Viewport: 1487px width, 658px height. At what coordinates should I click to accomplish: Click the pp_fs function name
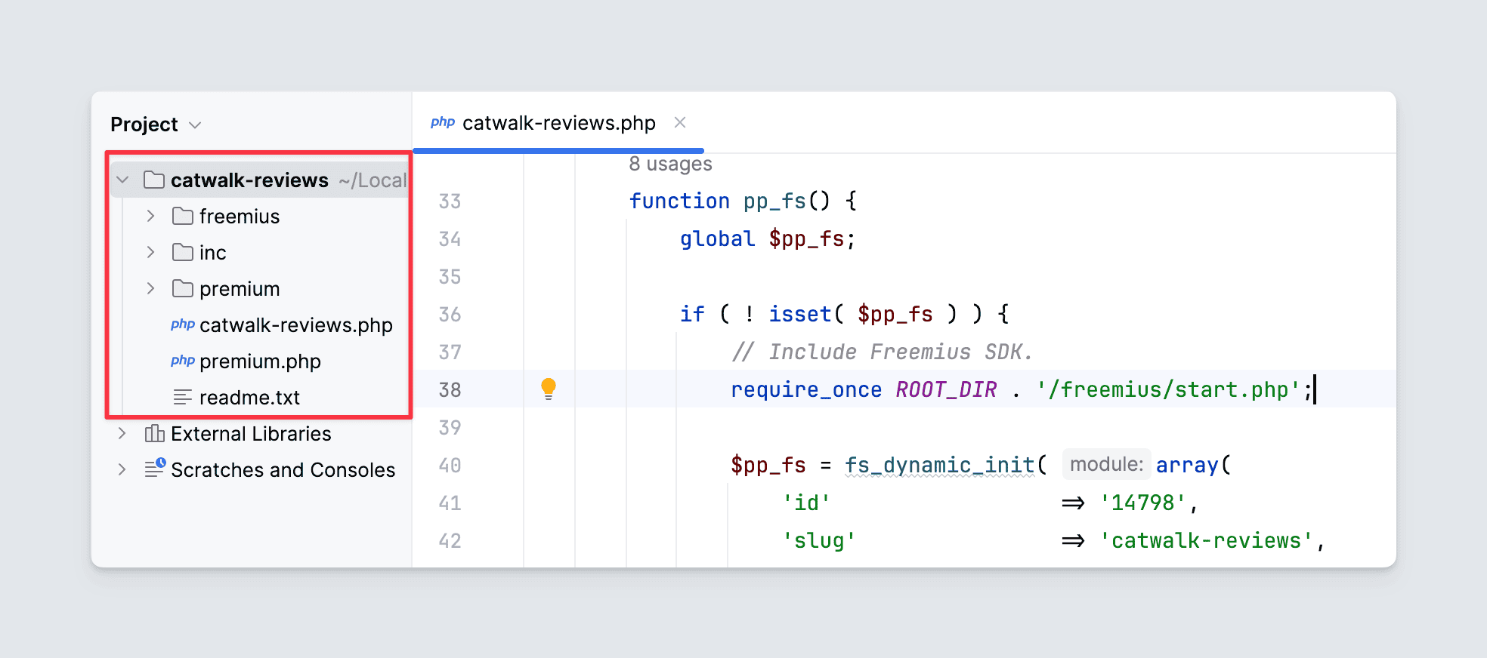pos(774,201)
